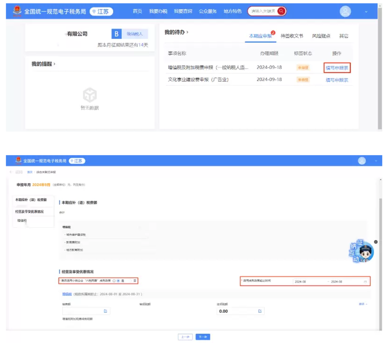Click edit icon in the 销售额 field
392x359 pixels.
click(x=105, y=311)
